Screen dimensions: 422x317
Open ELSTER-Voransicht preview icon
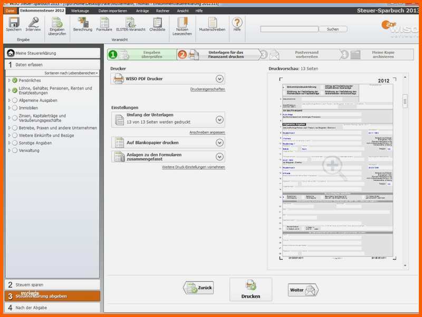(x=130, y=22)
